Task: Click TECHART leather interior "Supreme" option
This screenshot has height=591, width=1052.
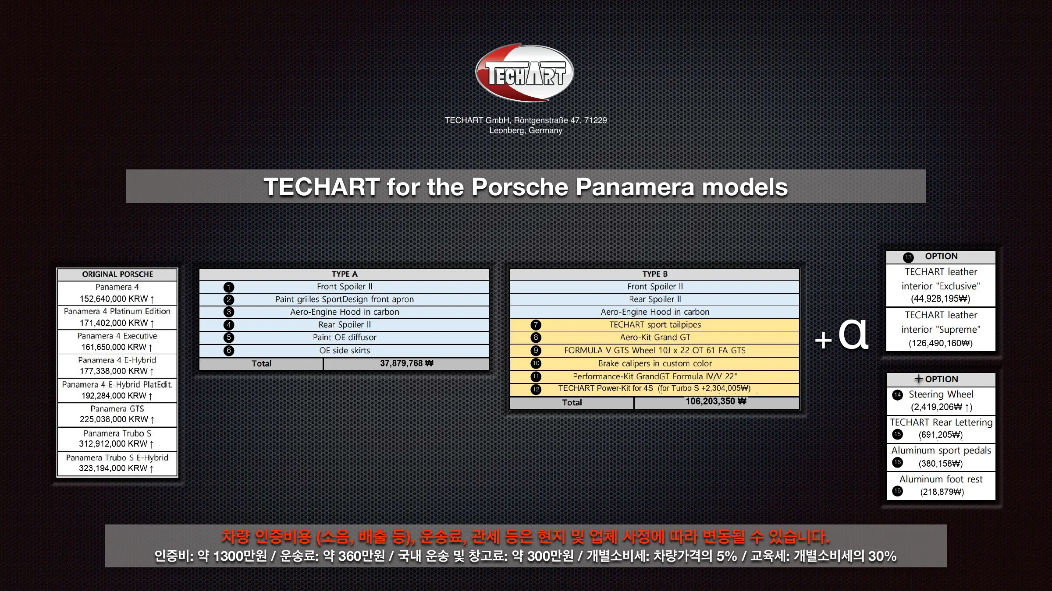Action: pos(941,329)
